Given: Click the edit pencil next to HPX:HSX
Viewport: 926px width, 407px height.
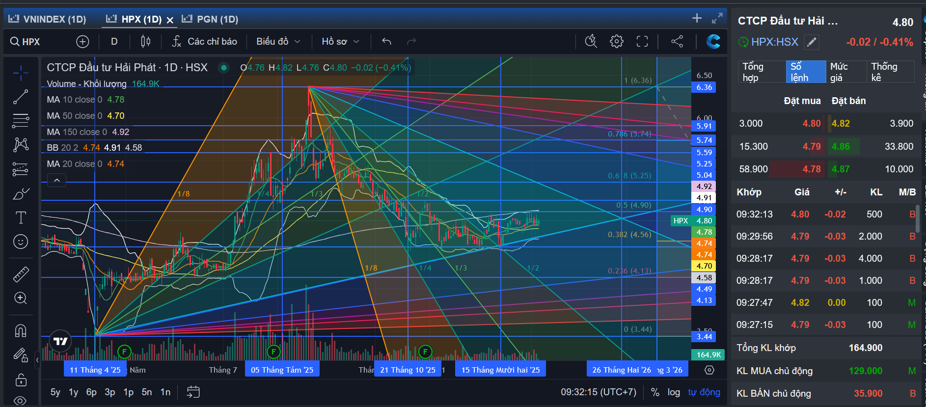Looking at the screenshot, I should (812, 42).
